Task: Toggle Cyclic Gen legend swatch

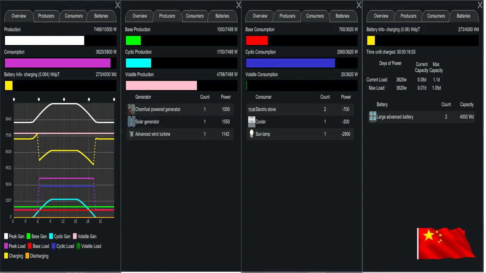Action: click(x=51, y=237)
